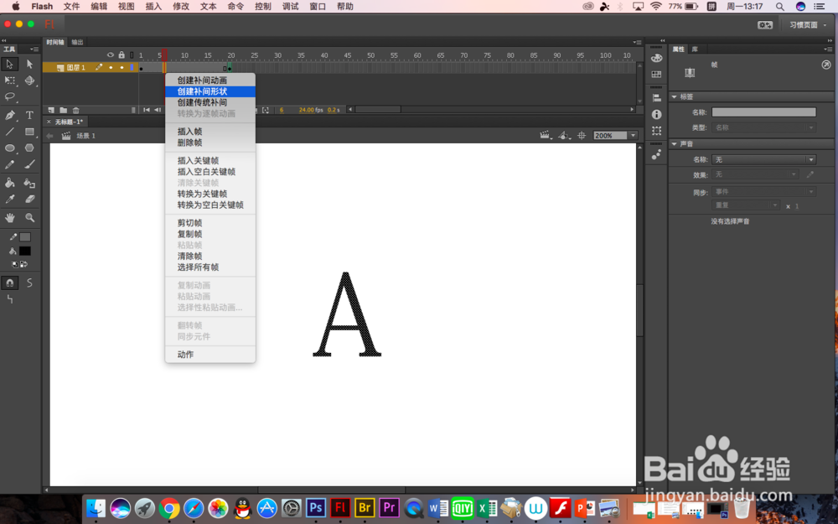The image size is (838, 524).
Task: Select the Ink Bottle tool
Action: click(29, 183)
